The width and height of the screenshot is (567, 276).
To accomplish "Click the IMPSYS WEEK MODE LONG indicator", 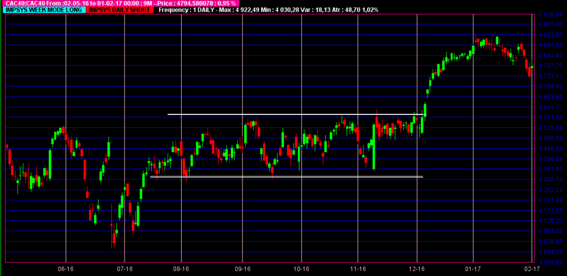I will pyautogui.click(x=44, y=10).
